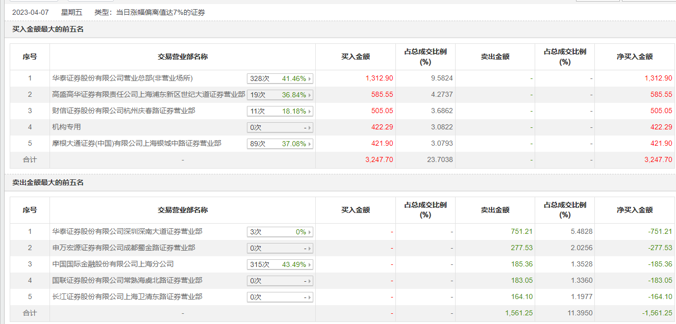The width and height of the screenshot is (676, 324).
Task: Select sell ratio 2.0256
Action: pyautogui.click(x=581, y=248)
